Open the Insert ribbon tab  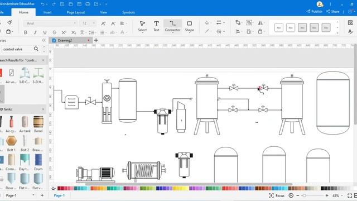(x=47, y=12)
